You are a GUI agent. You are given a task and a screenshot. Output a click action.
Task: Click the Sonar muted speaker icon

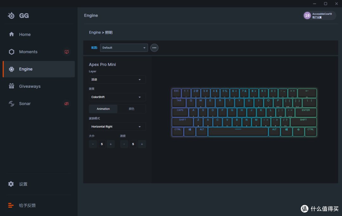(66, 104)
